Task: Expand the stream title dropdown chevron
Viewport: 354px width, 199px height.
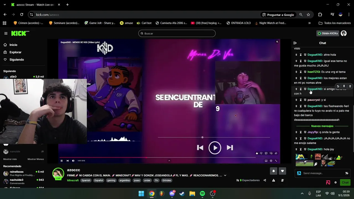Action: coord(225,176)
